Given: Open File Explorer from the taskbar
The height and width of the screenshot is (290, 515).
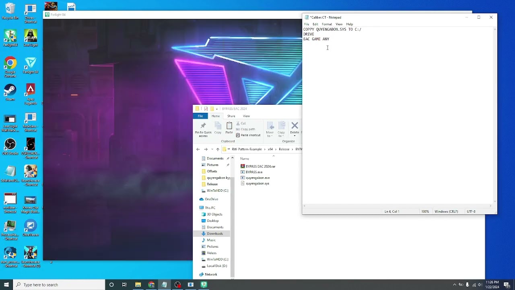Looking at the screenshot, I should tap(138, 285).
